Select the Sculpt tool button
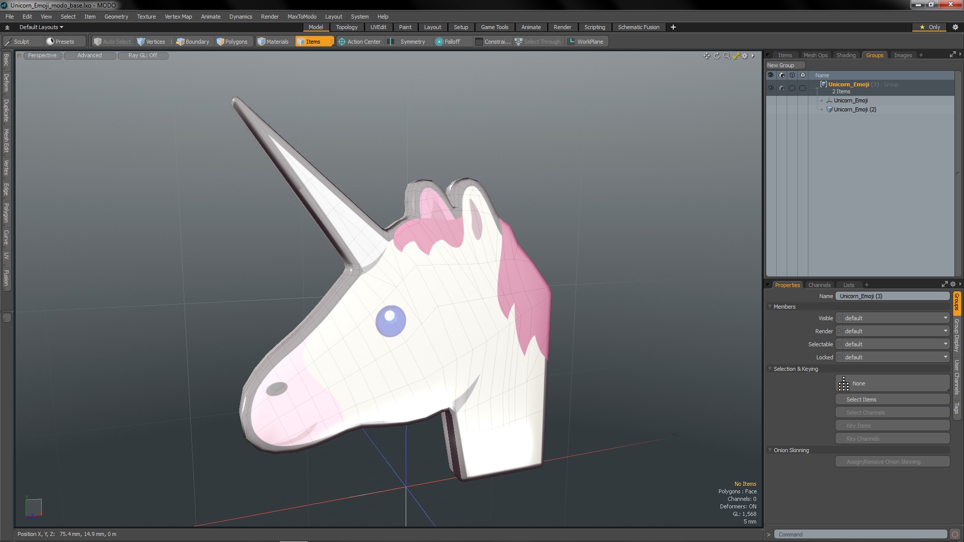The width and height of the screenshot is (964, 542). click(x=21, y=42)
